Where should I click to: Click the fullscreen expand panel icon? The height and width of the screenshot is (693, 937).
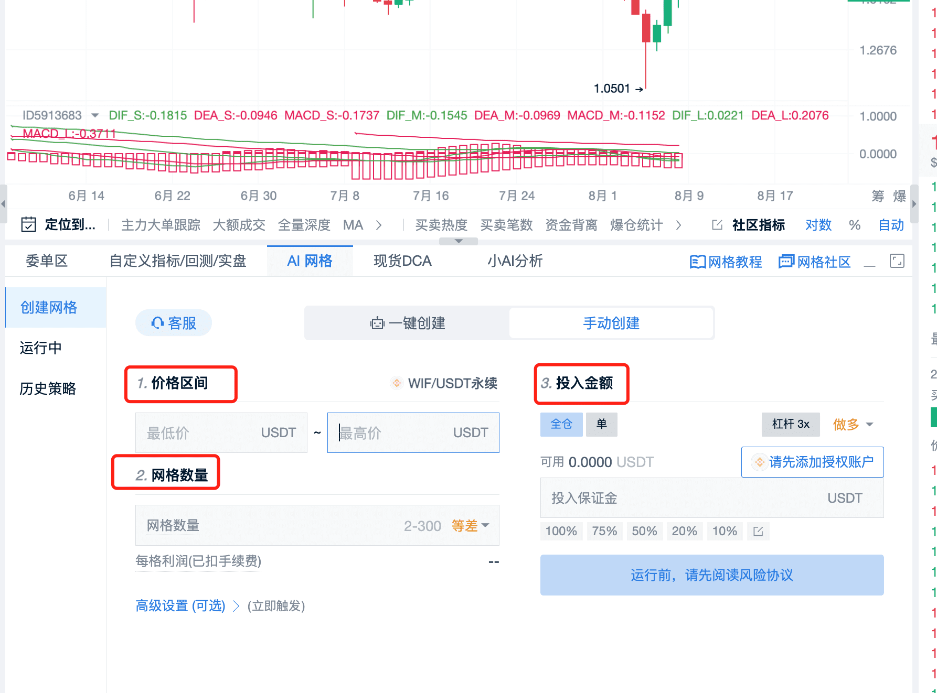(x=897, y=261)
